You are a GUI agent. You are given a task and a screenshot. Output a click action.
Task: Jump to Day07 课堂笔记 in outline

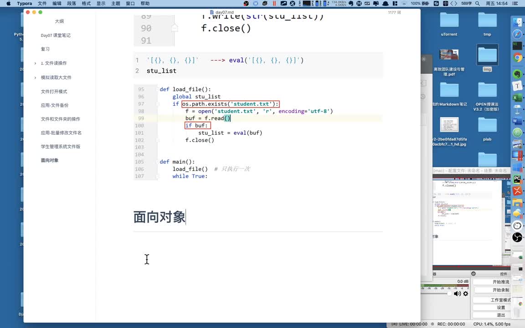56,36
